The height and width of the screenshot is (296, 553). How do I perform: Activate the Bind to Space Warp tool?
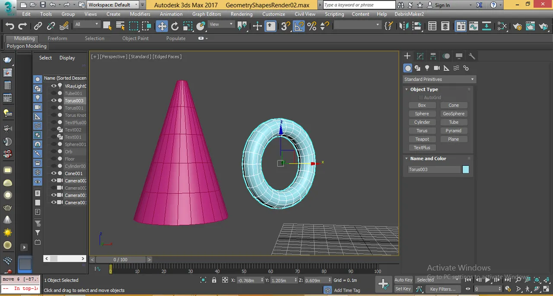(64, 26)
